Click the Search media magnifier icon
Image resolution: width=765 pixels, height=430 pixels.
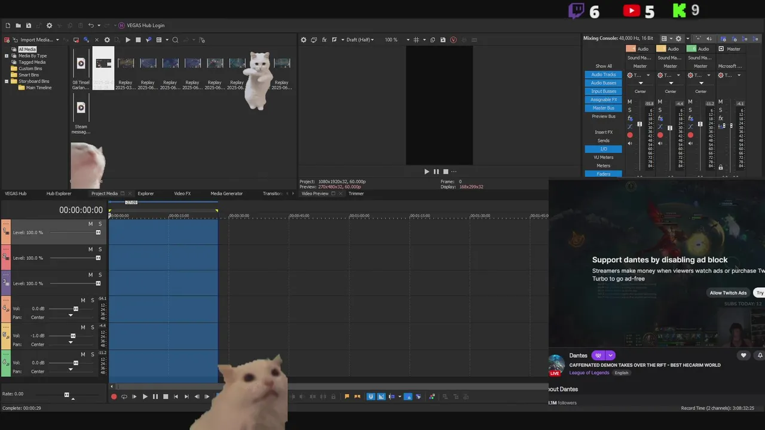tap(175, 40)
